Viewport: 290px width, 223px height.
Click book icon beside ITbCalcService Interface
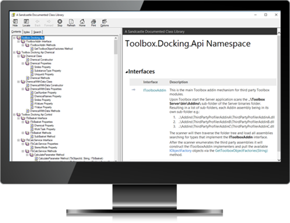click(23, 140)
